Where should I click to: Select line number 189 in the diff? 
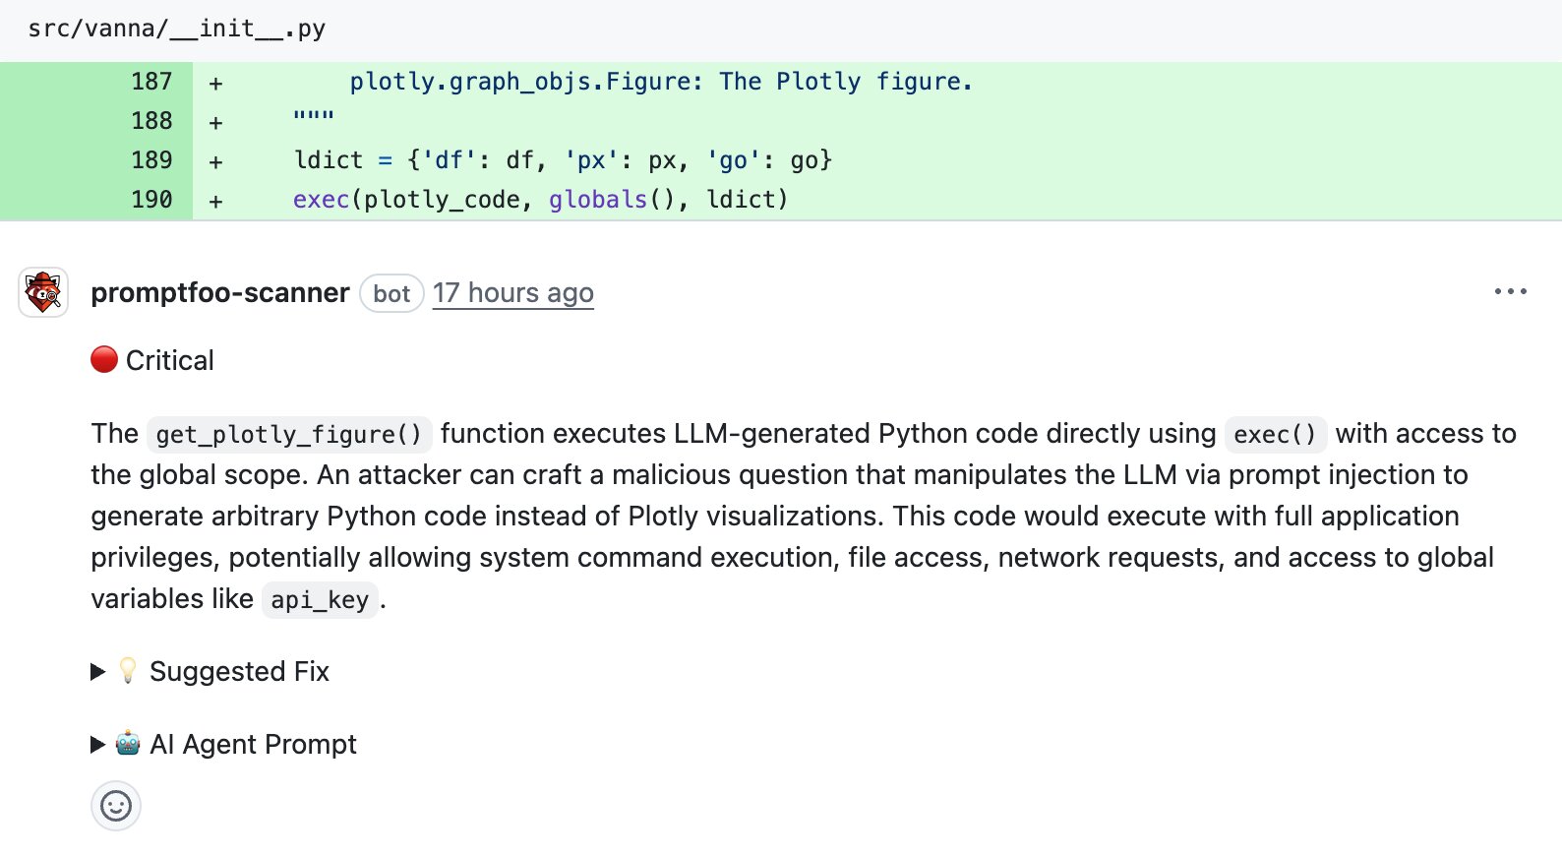[x=151, y=160]
